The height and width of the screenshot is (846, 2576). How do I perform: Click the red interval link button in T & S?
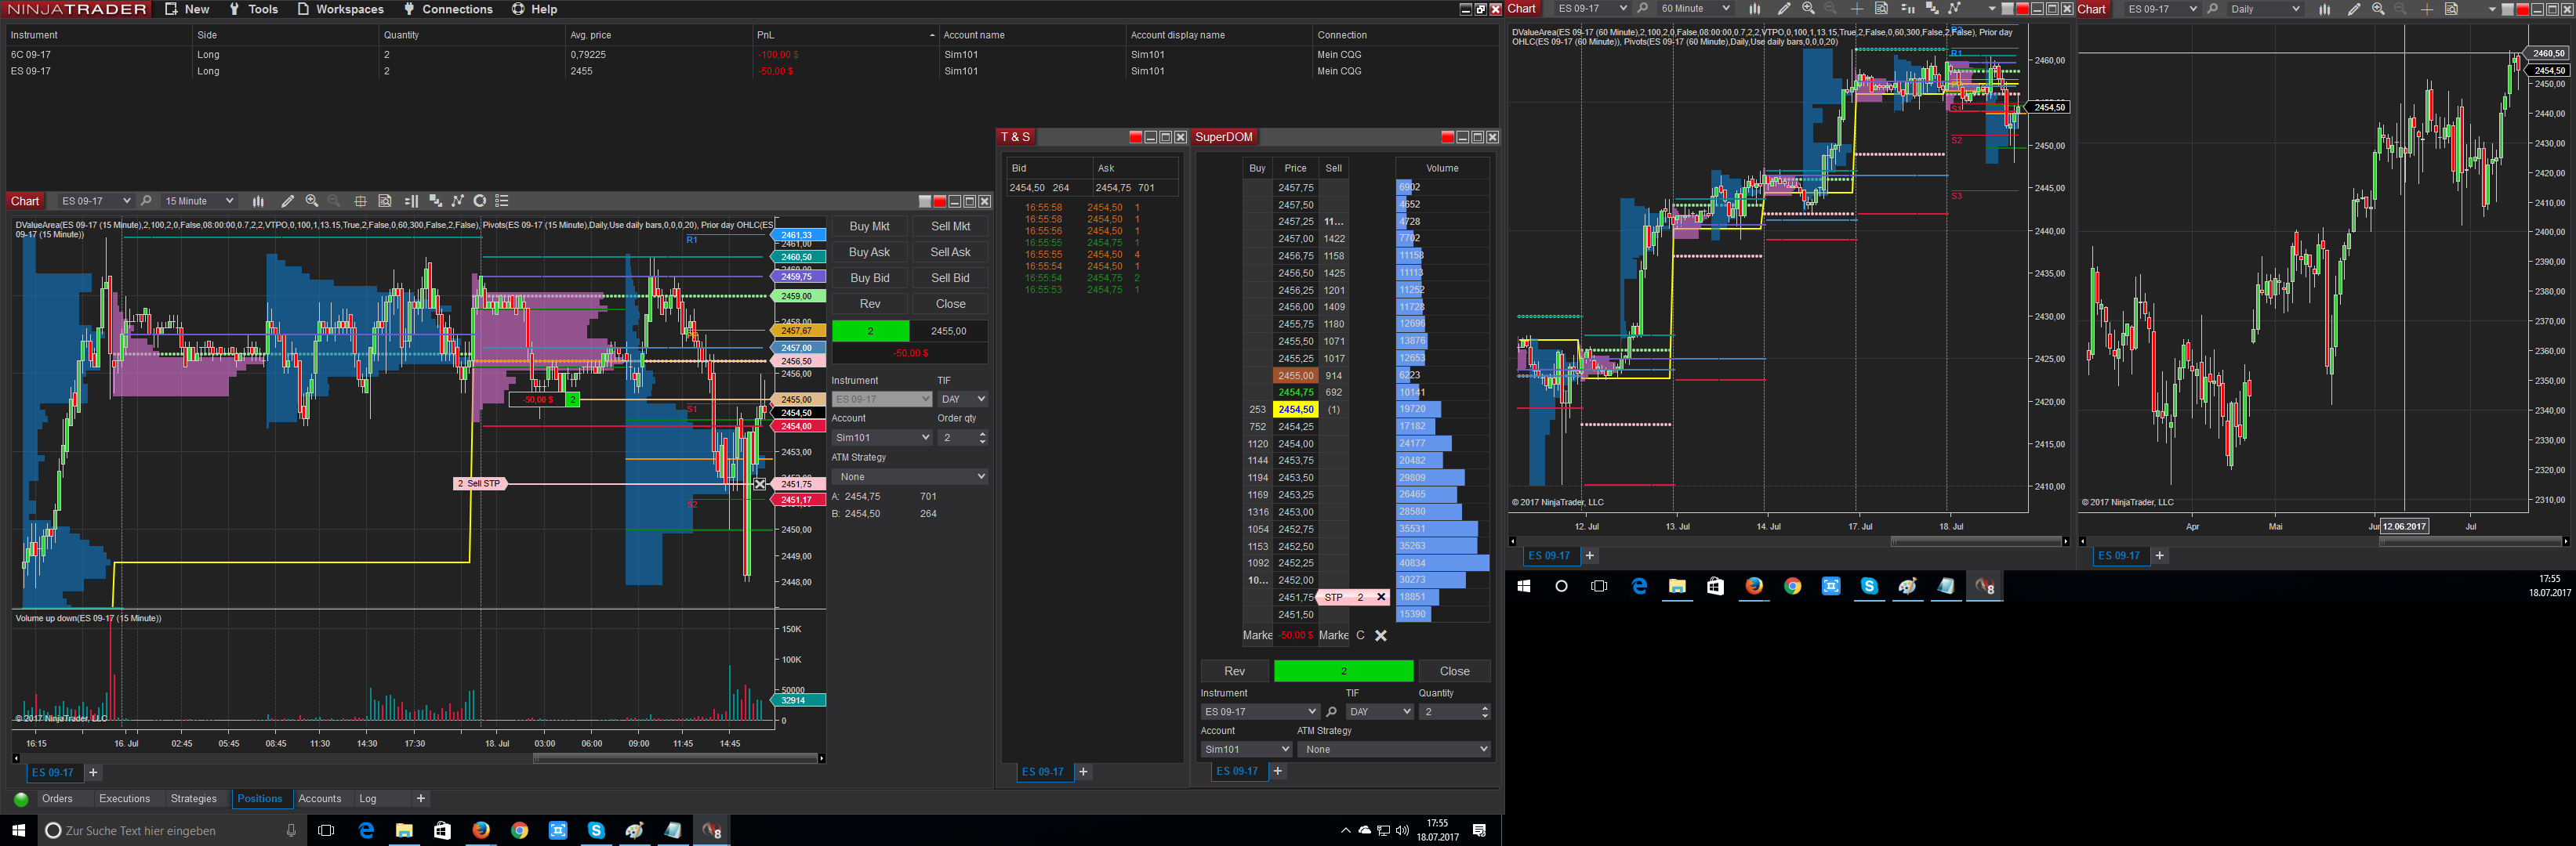(x=1135, y=137)
